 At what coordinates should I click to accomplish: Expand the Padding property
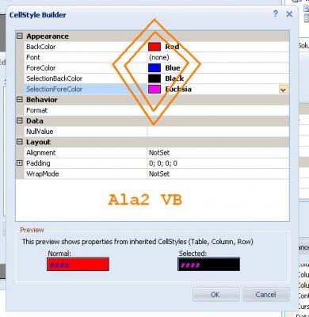tap(20, 163)
